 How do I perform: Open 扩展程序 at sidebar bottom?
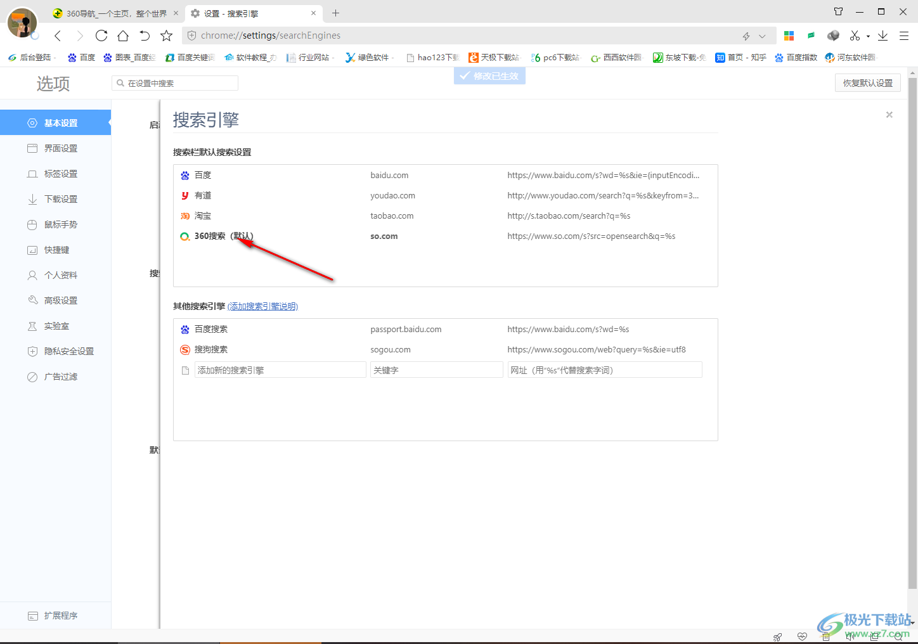click(55, 615)
